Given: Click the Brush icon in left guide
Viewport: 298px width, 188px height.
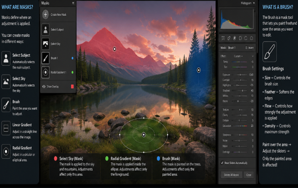Looking at the screenshot, I should pyautogui.click(x=6, y=105).
